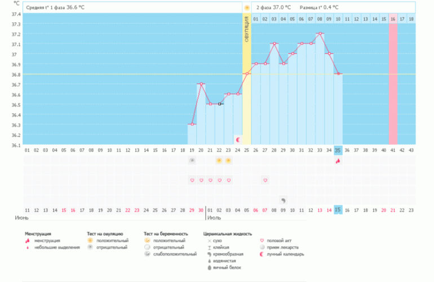434x282 pixels.
Task: Select the 36.8 temperature point on day 35
Action: [x=338, y=74]
